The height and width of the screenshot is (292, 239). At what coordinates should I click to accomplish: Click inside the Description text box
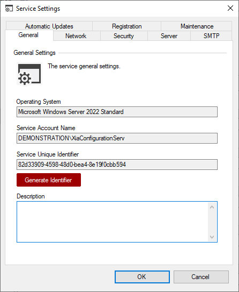pyautogui.click(x=113, y=222)
